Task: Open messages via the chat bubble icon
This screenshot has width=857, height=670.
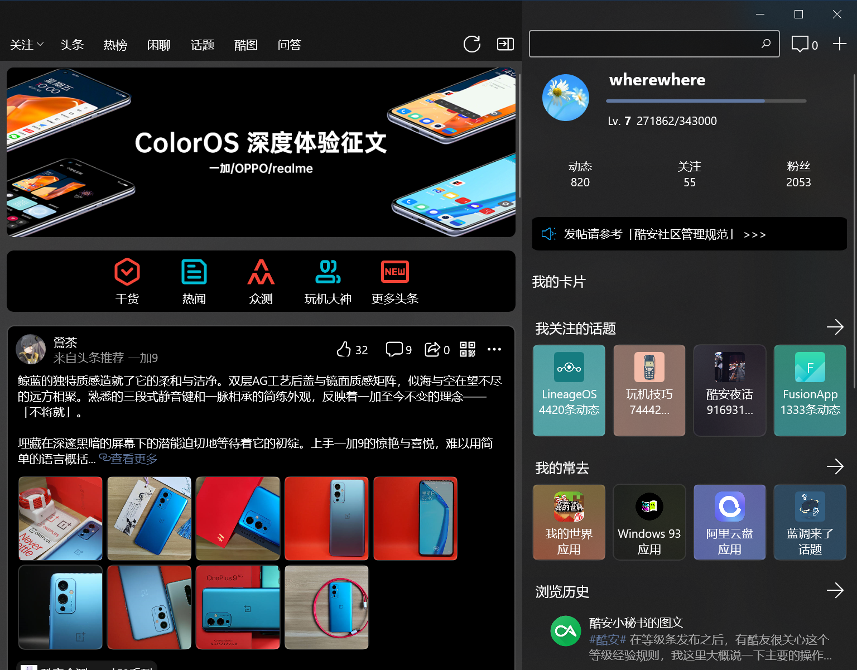Action: [x=800, y=44]
